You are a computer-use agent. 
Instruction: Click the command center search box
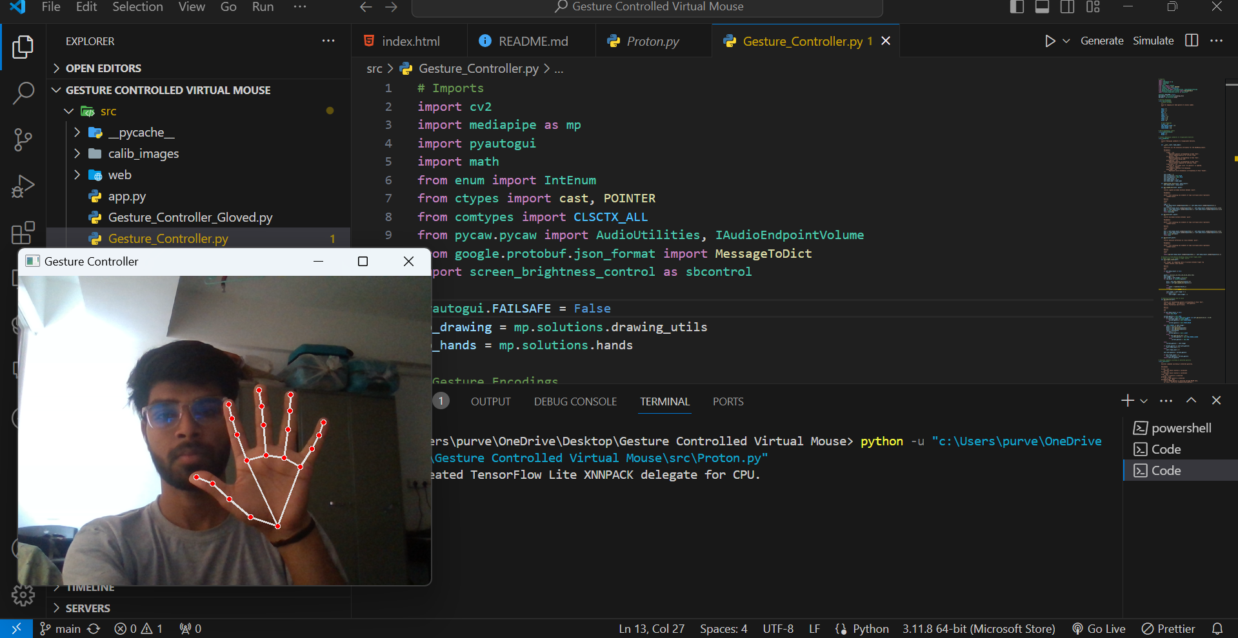tap(647, 7)
